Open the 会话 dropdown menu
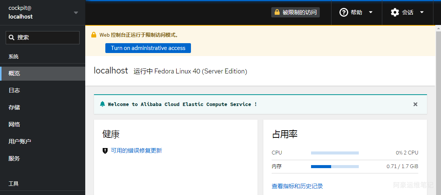Image resolution: width=441 pixels, height=195 pixels. [x=407, y=12]
